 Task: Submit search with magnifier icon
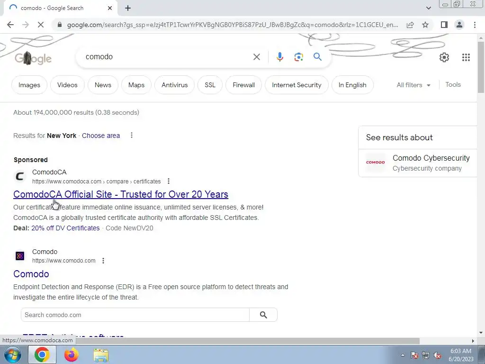click(x=317, y=57)
